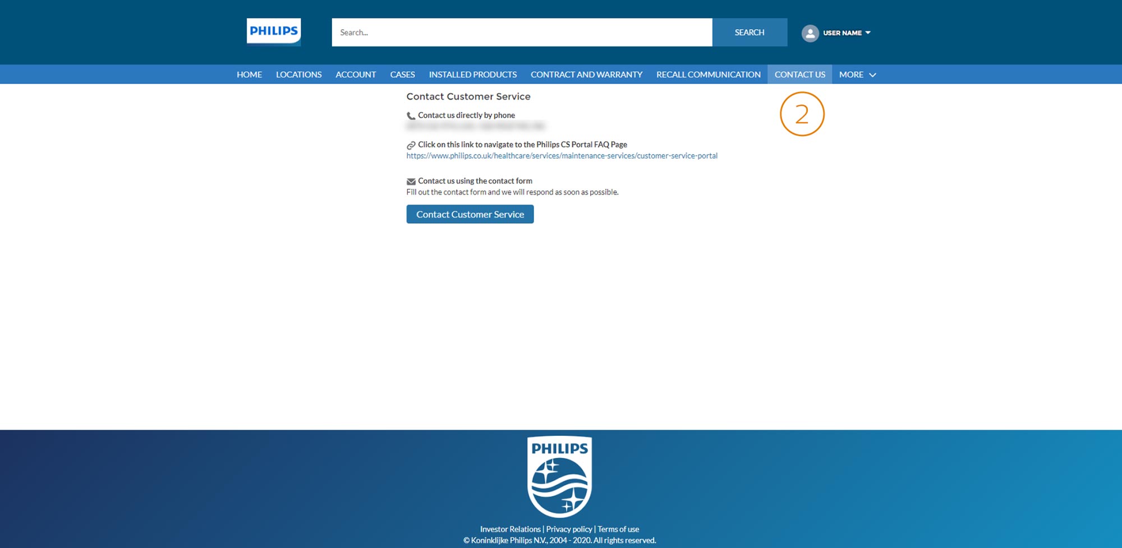Select CONTRACT AND WARRANTY in the navigation bar
This screenshot has height=548, width=1122.
tap(586, 75)
